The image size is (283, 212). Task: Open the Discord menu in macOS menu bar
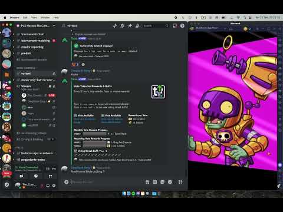pos(15,18)
